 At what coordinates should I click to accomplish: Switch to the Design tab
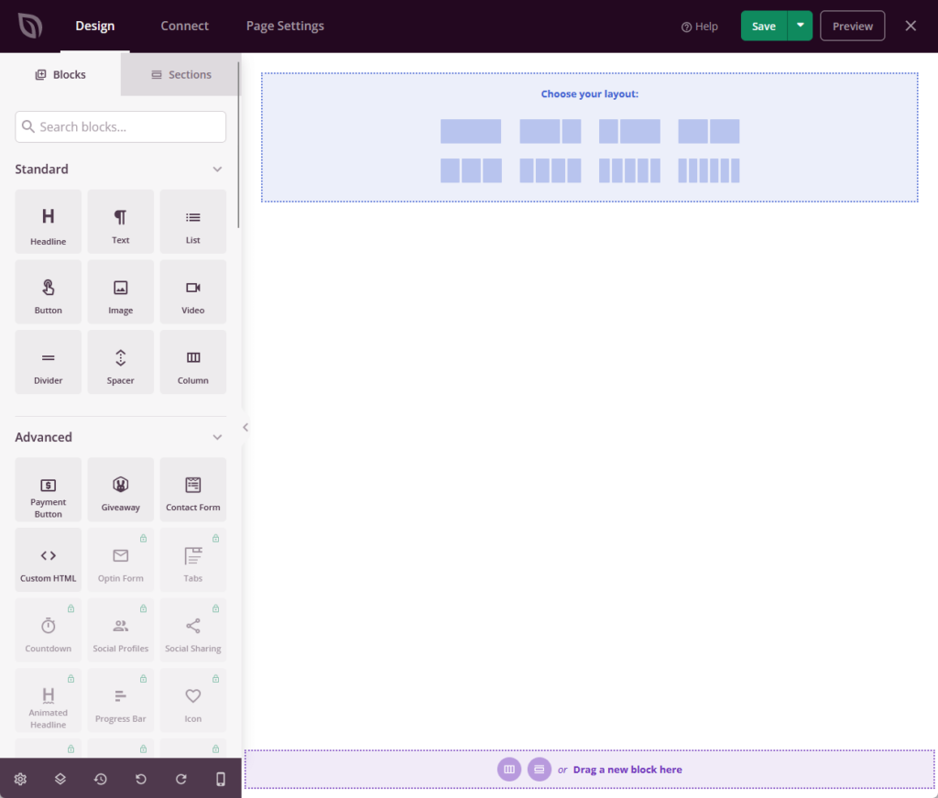point(94,26)
